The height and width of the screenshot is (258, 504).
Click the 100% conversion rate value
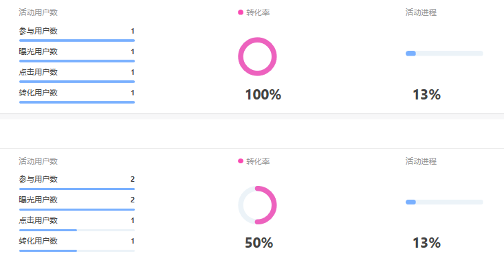point(263,95)
